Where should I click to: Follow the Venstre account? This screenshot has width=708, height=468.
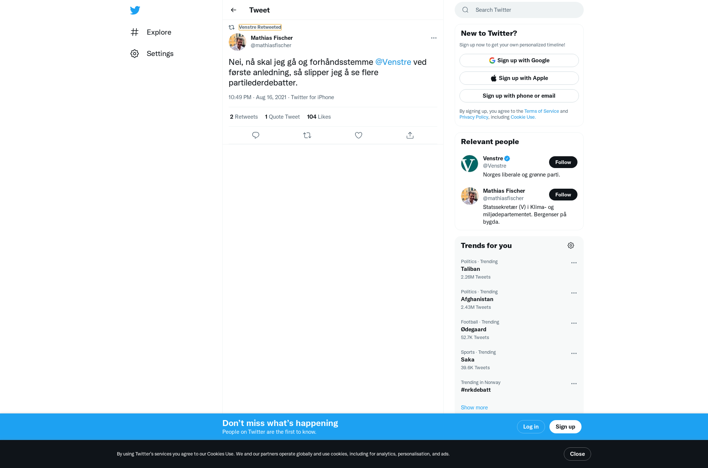(x=563, y=162)
